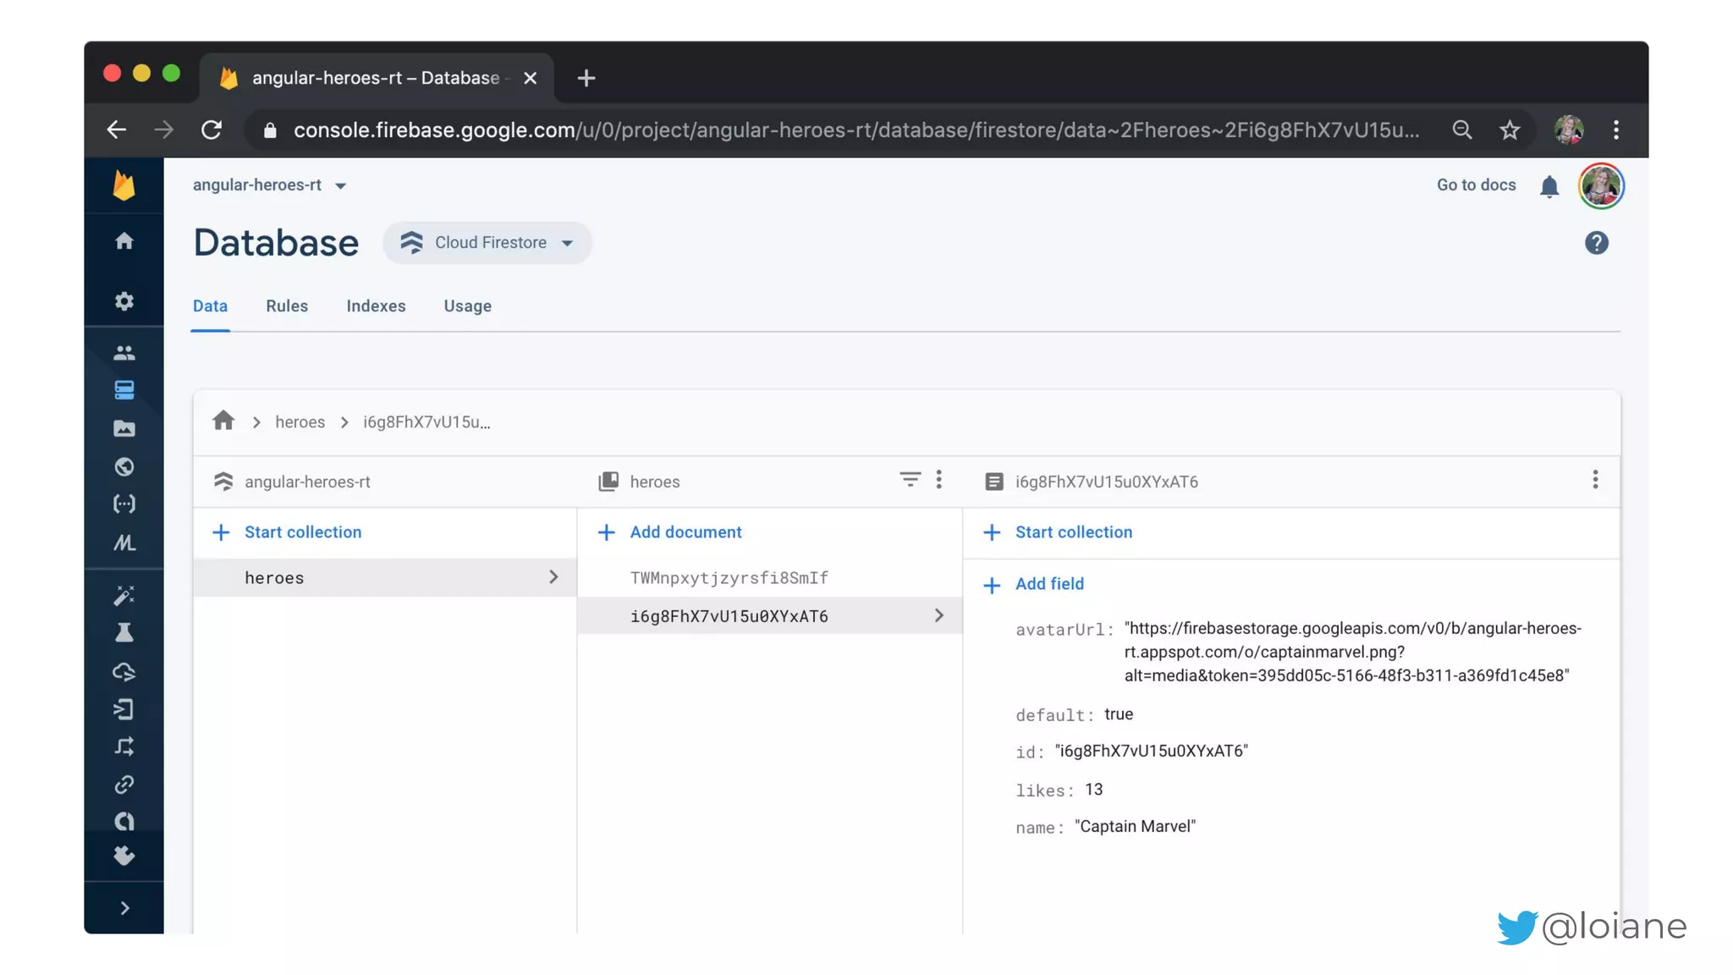
Task: Open Authentication users icon in sidebar
Action: tap(124, 352)
